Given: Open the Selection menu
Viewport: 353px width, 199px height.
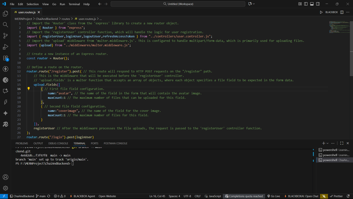Looking at the screenshot, I should coord(32,4).
